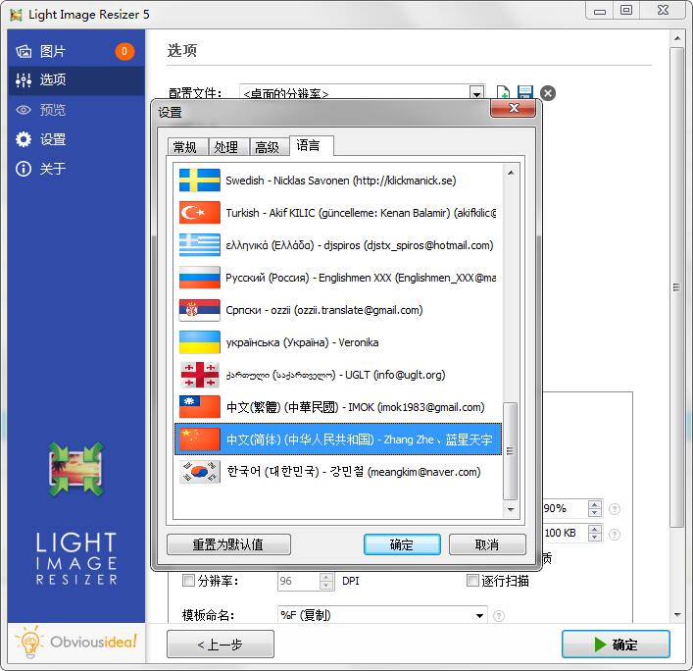Click the 100 KB size stepper
The width and height of the screenshot is (693, 671).
point(595,533)
